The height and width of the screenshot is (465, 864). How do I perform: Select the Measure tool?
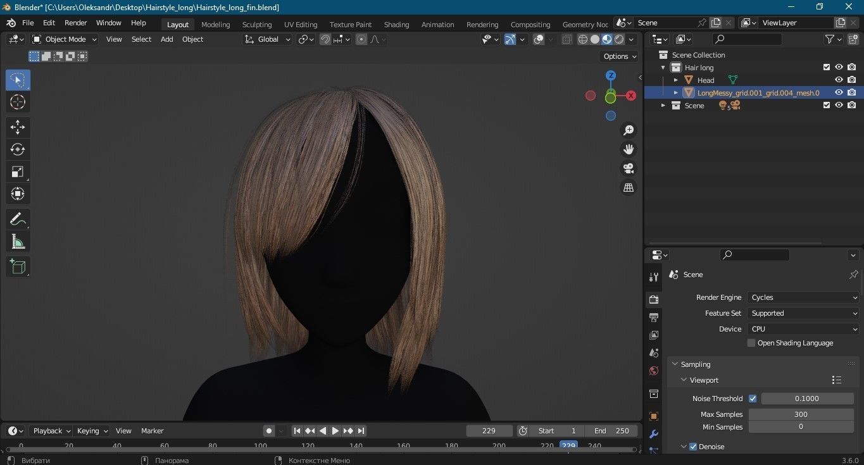[18, 242]
